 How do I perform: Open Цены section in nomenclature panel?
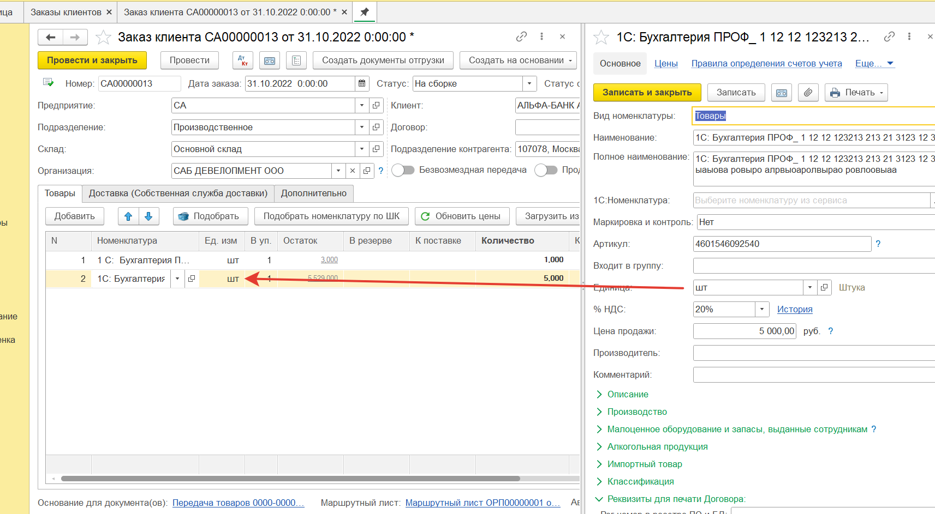coord(666,63)
